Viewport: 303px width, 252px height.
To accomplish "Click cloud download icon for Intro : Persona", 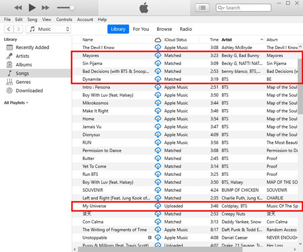I will point(158,87).
